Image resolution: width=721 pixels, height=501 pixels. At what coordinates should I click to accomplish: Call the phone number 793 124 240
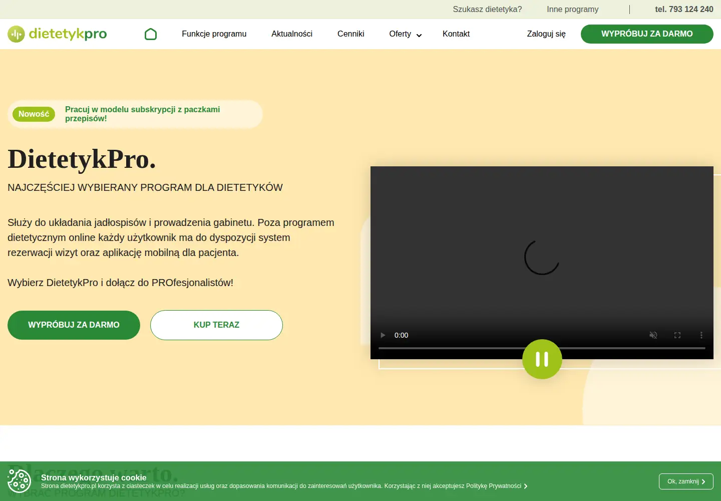click(684, 10)
